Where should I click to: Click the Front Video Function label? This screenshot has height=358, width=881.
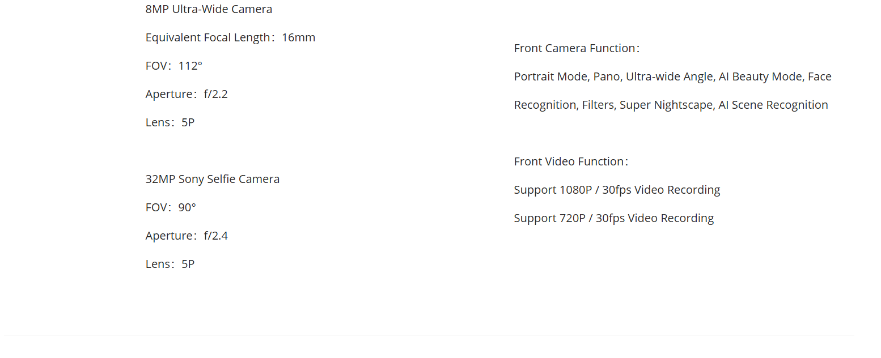coord(571,161)
